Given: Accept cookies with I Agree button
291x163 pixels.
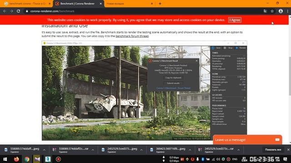Looking at the screenshot, I should point(235,20).
